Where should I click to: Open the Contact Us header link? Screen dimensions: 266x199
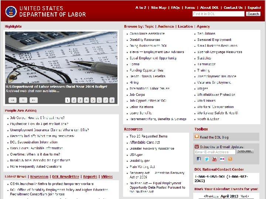233,8
